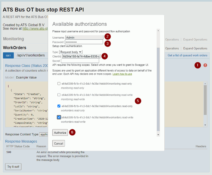Uncheck the workorders.read-only scope checkbox
The width and height of the screenshot is (212, 175).
point(59,106)
